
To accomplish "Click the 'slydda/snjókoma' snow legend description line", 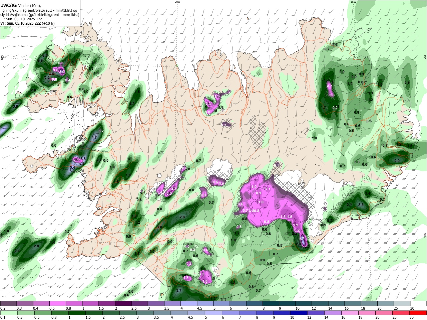I will 40,15.
